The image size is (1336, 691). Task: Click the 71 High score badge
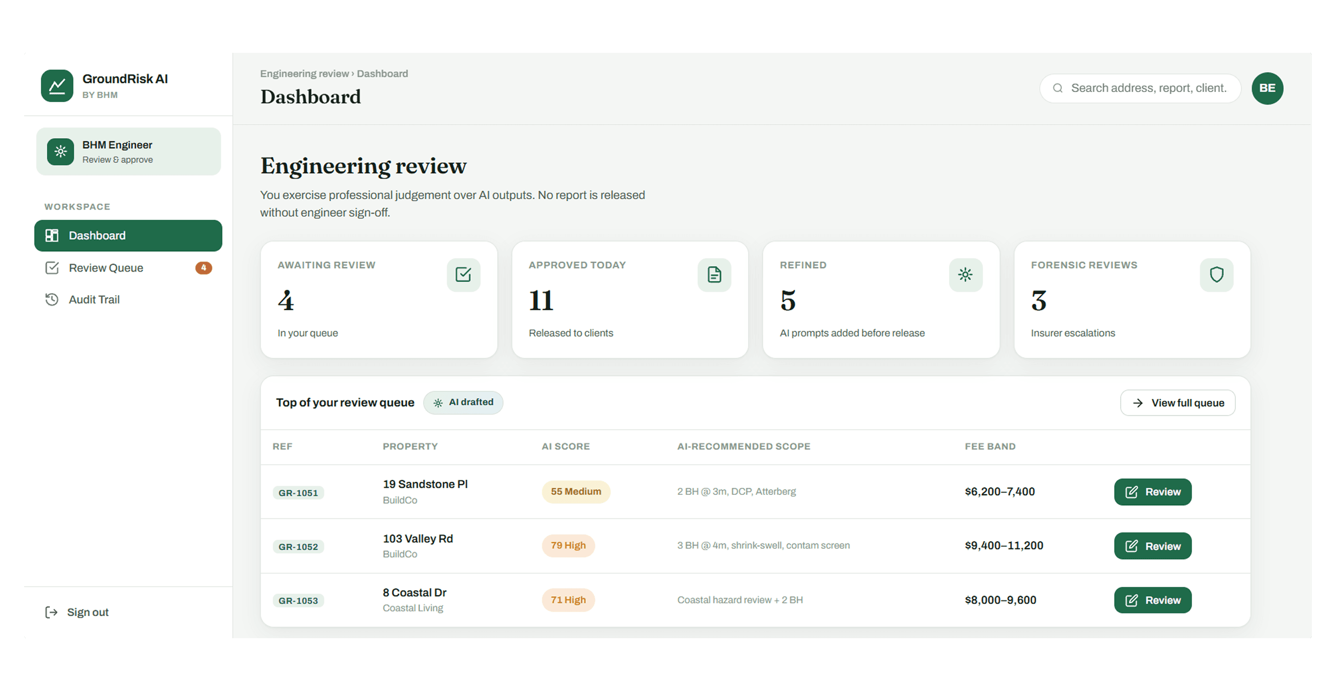(568, 600)
